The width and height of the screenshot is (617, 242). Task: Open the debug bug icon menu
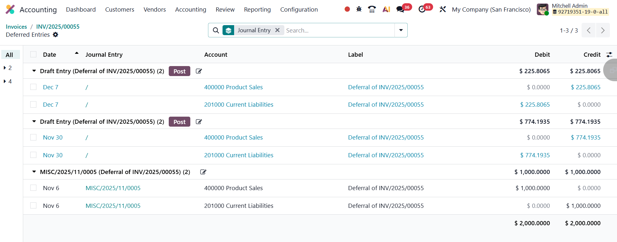pos(359,9)
